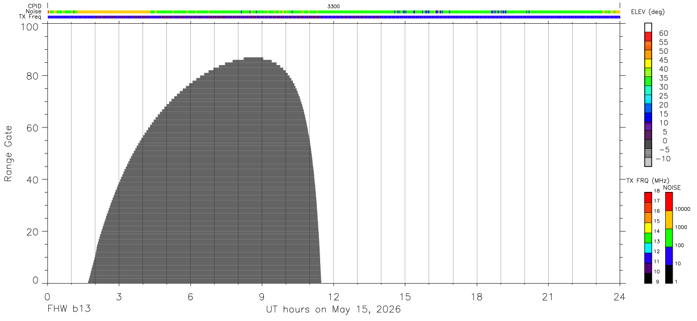The width and height of the screenshot is (697, 321).
Task: Click the Range Gate axis tick label '60'
Action: tap(33, 128)
